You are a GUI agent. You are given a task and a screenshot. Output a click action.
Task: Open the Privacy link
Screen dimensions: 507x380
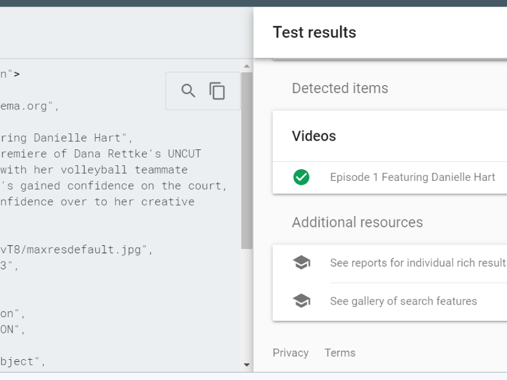[291, 353]
